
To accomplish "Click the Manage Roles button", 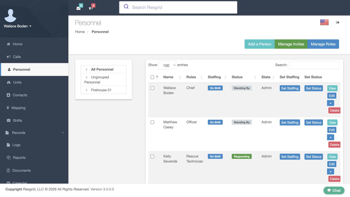I will (323, 44).
